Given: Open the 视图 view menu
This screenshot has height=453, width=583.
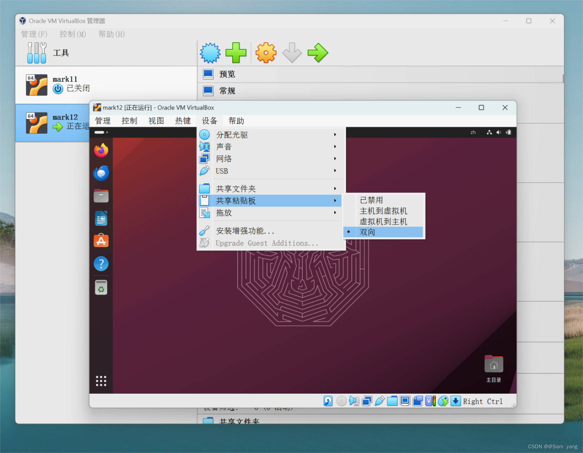Looking at the screenshot, I should pyautogui.click(x=156, y=121).
